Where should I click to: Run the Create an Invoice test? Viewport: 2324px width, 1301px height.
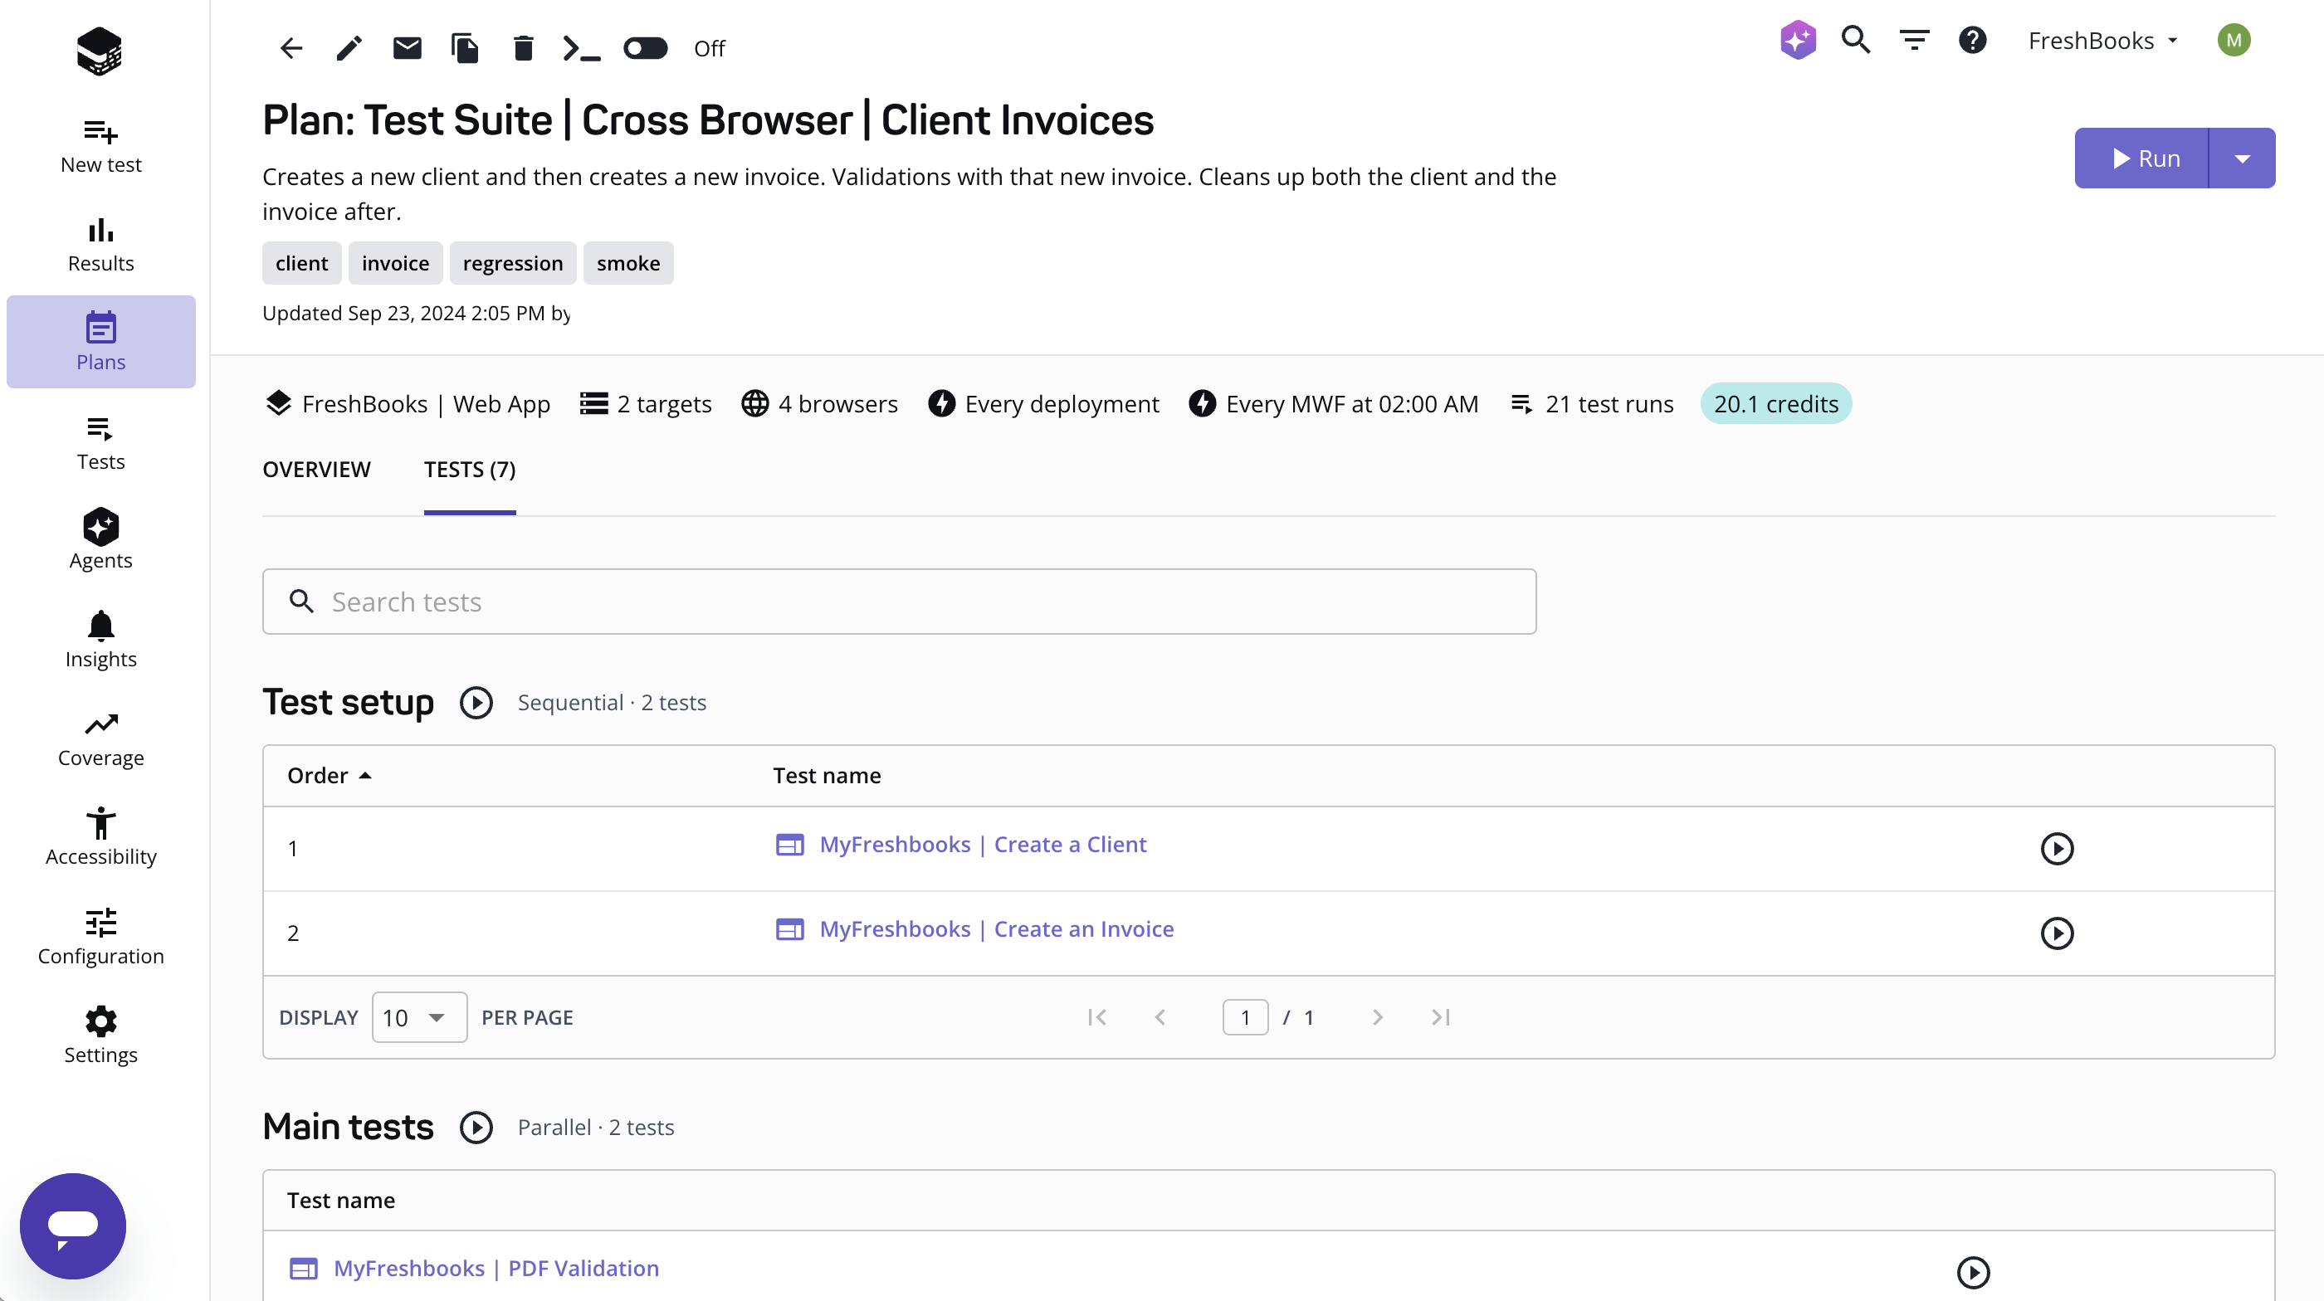[2057, 933]
